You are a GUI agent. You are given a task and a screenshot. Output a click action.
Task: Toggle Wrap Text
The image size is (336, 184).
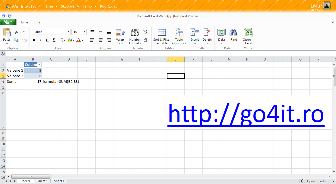click(120, 37)
